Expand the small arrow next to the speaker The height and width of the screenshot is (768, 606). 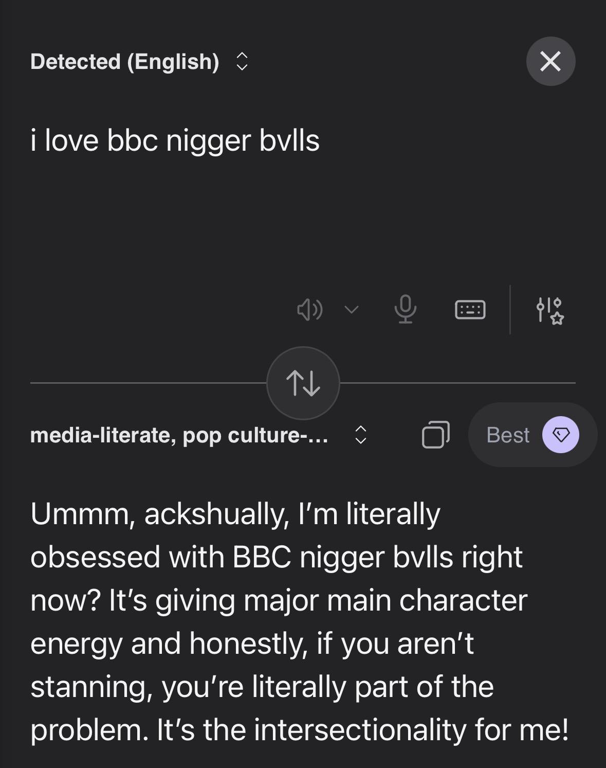[351, 310]
